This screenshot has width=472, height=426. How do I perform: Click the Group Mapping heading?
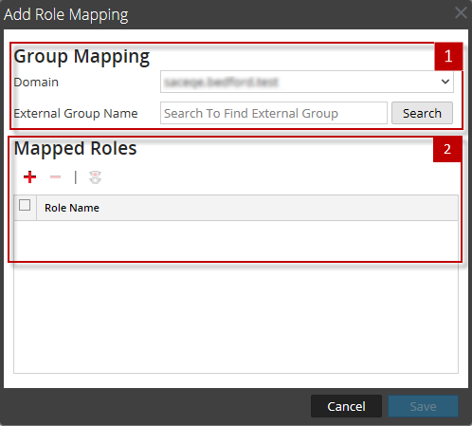[x=82, y=57]
